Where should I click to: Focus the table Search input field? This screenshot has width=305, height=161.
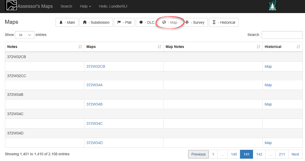tap(282, 35)
